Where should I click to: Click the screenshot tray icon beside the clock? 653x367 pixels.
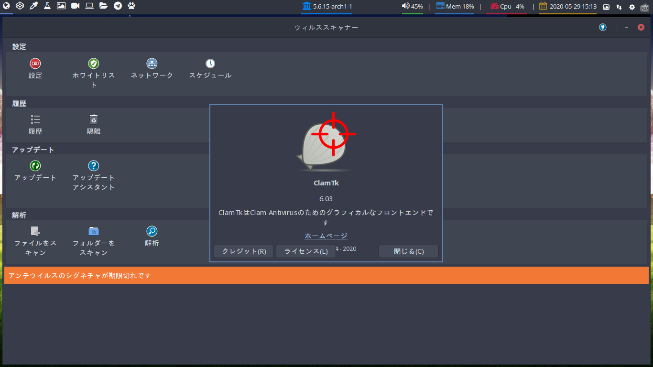pyautogui.click(x=606, y=7)
